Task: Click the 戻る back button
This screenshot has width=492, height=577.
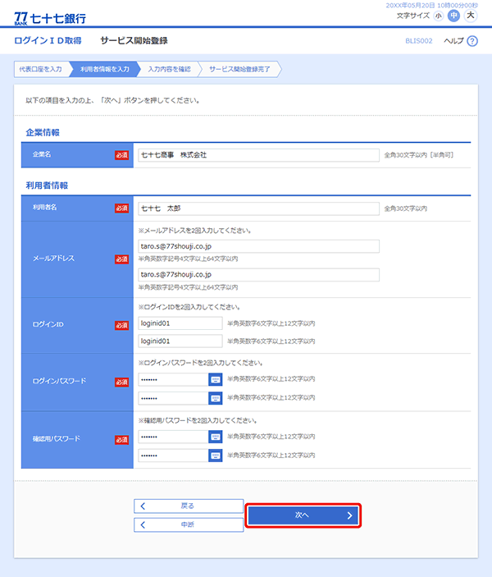Action: click(x=189, y=506)
